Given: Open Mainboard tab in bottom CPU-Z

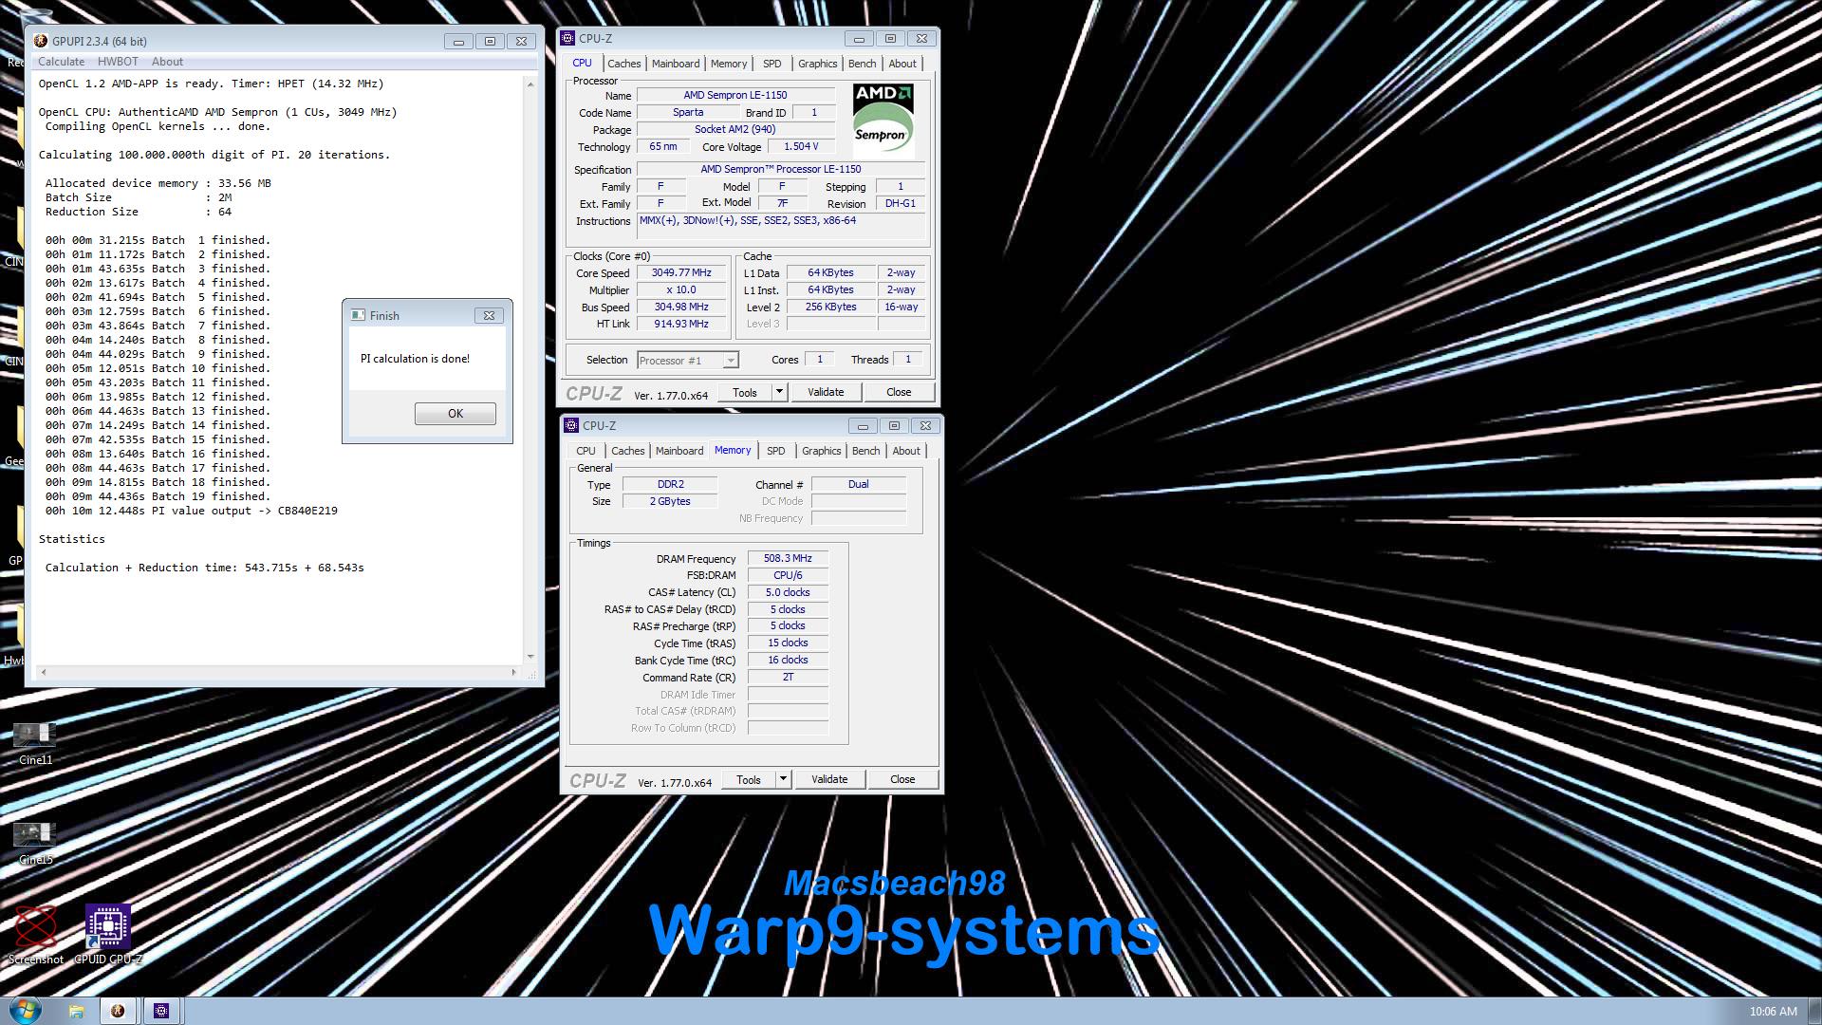Looking at the screenshot, I should [x=679, y=451].
